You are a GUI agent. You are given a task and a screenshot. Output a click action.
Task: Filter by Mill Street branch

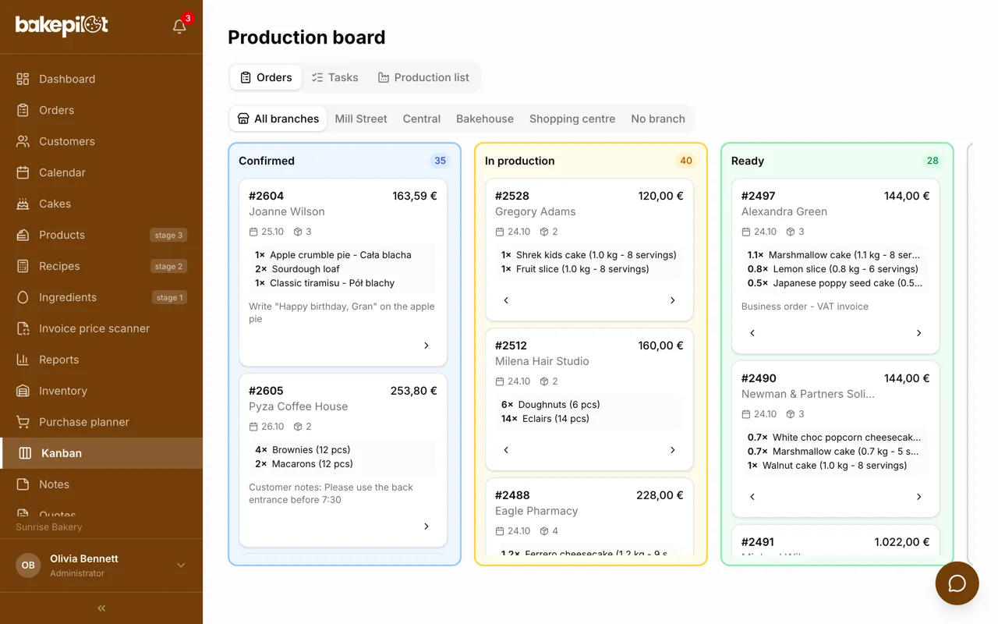pos(361,119)
